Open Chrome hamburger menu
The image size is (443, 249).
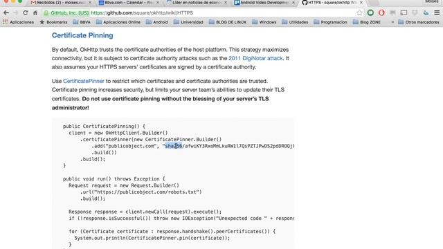(437, 12)
